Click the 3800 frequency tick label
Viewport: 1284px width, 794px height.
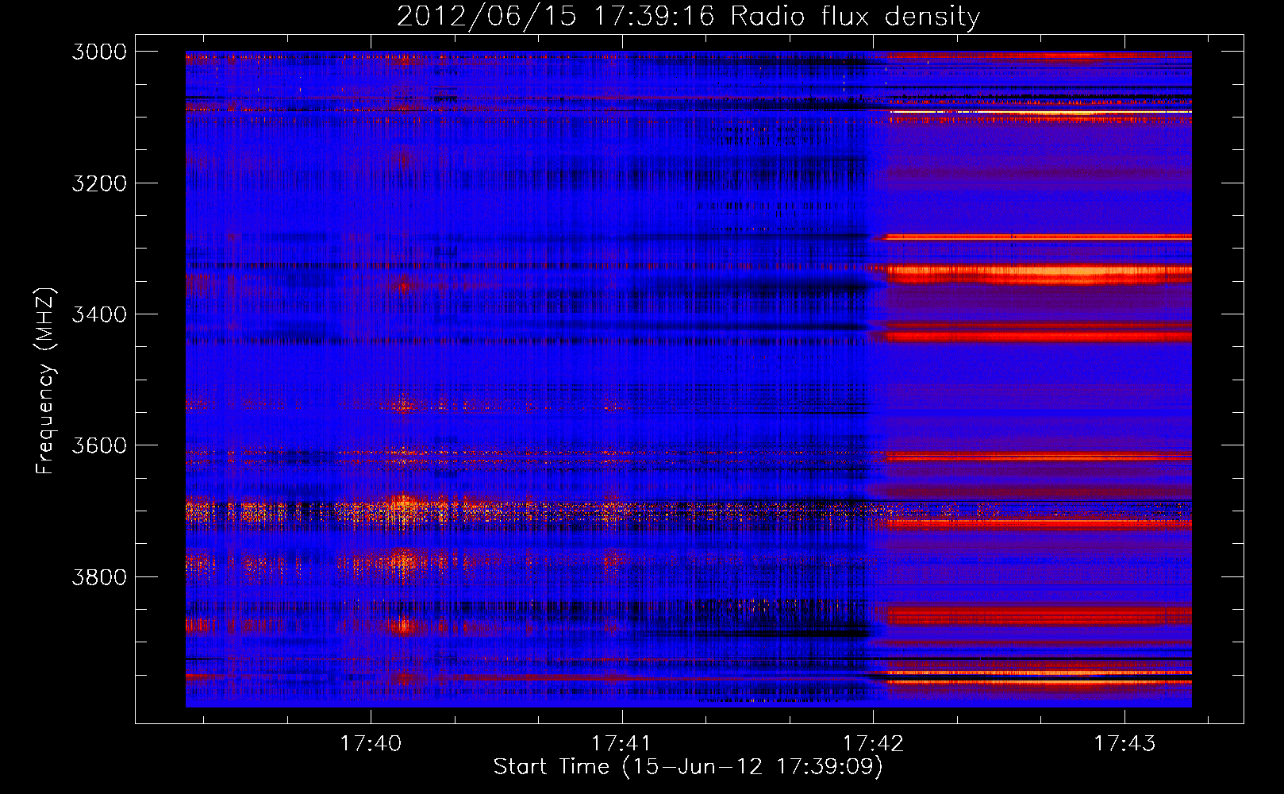tap(99, 576)
